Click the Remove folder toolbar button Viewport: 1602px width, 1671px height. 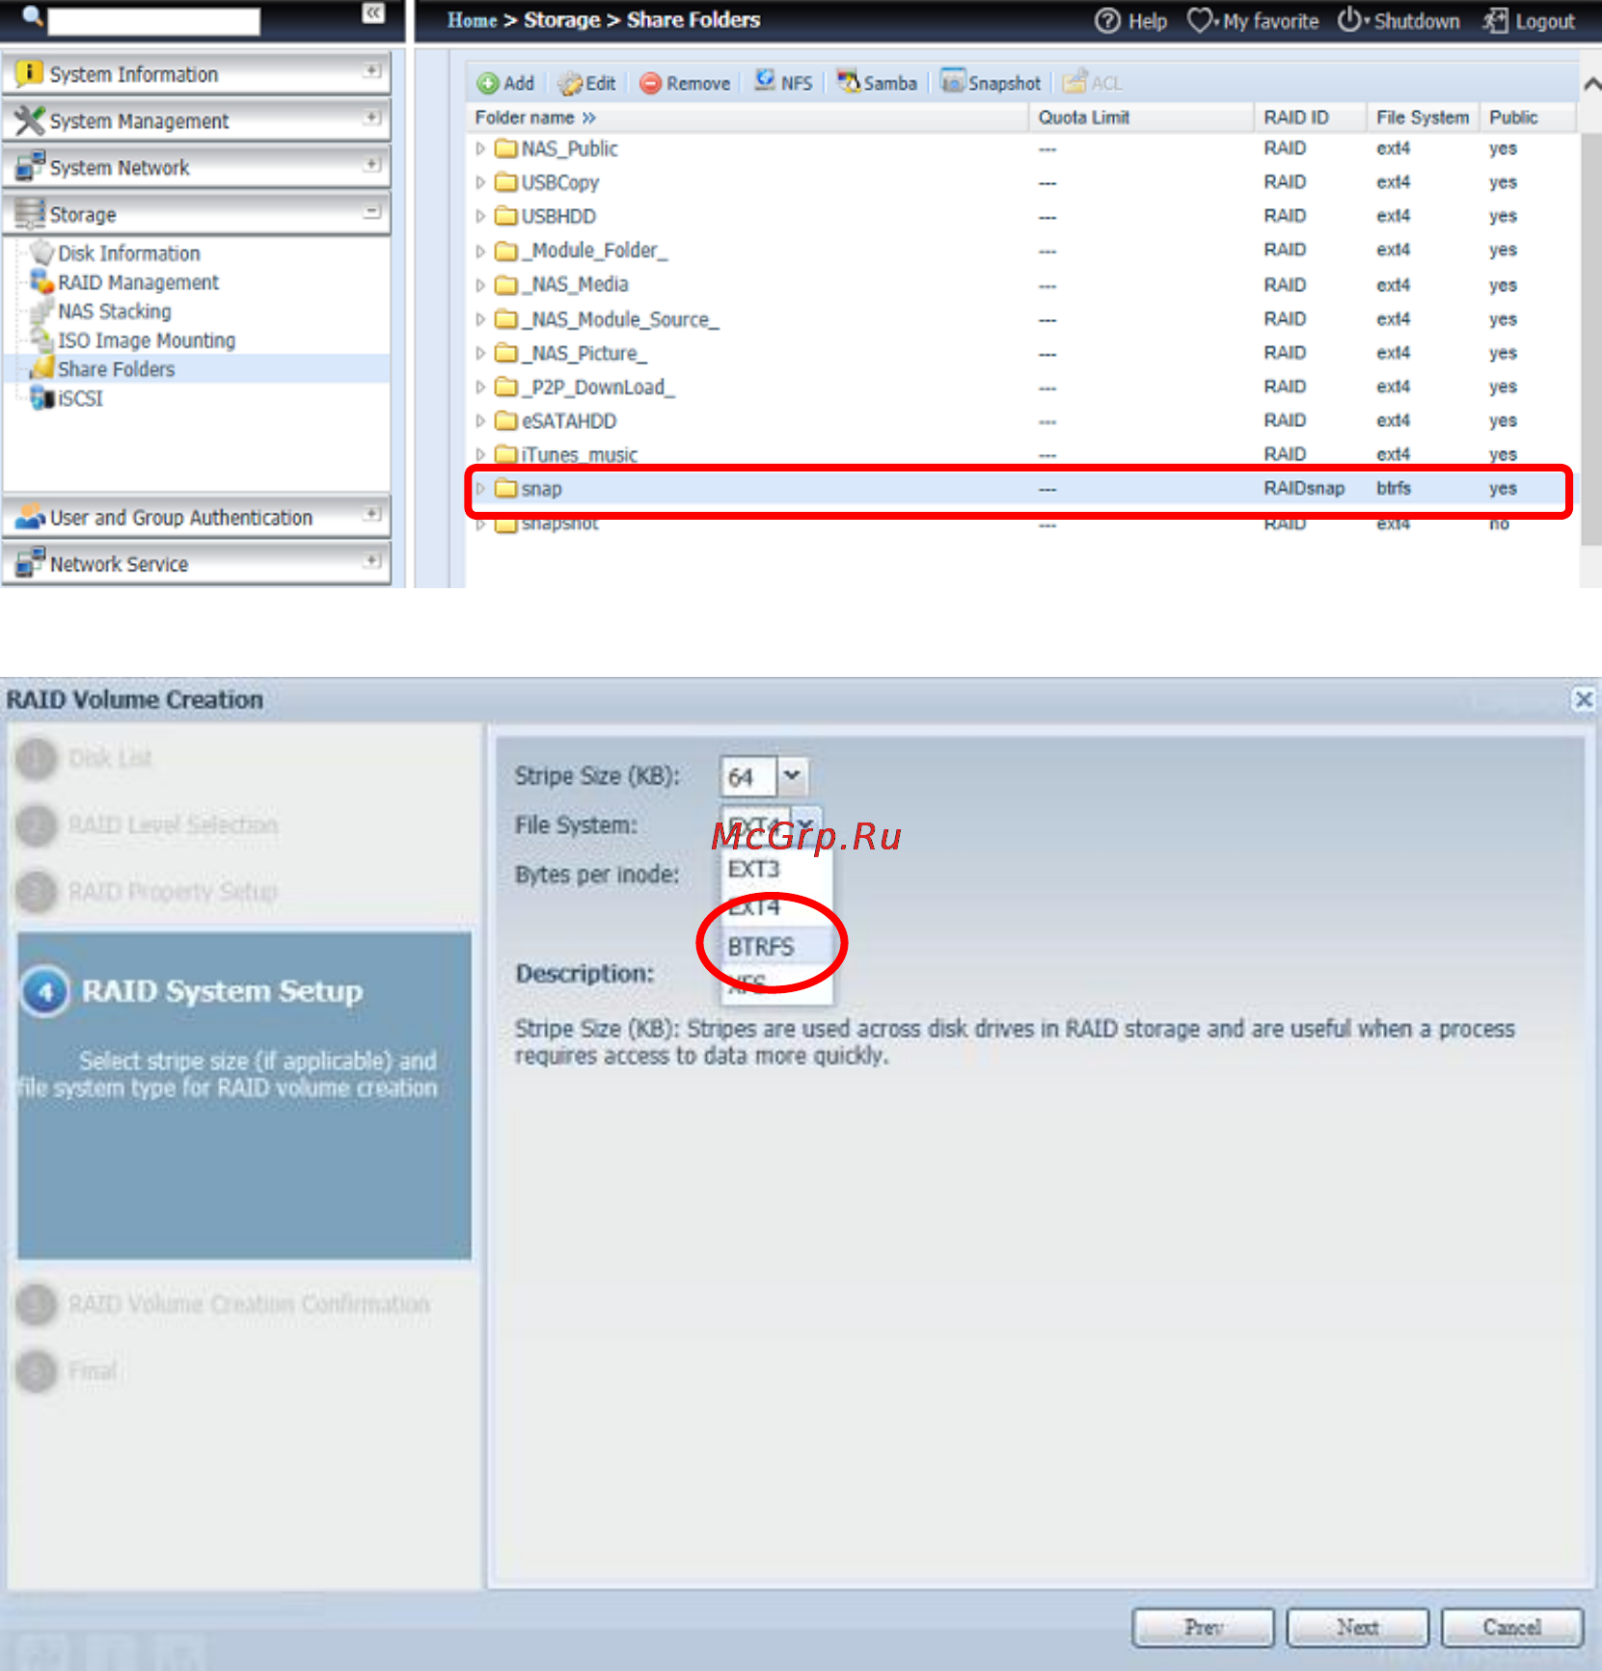click(x=686, y=83)
